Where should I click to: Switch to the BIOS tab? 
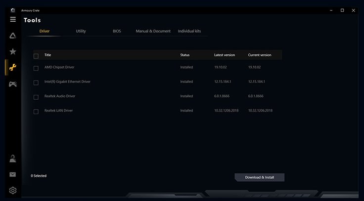point(117,31)
